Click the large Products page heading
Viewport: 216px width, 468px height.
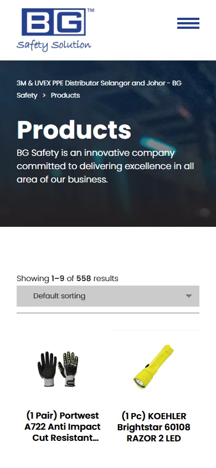[74, 130]
